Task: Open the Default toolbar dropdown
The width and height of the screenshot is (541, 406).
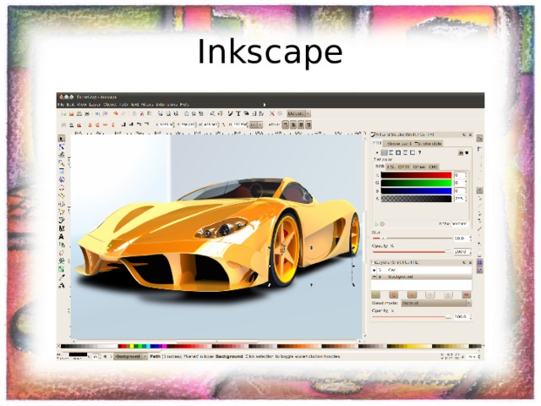Action: click(x=298, y=113)
